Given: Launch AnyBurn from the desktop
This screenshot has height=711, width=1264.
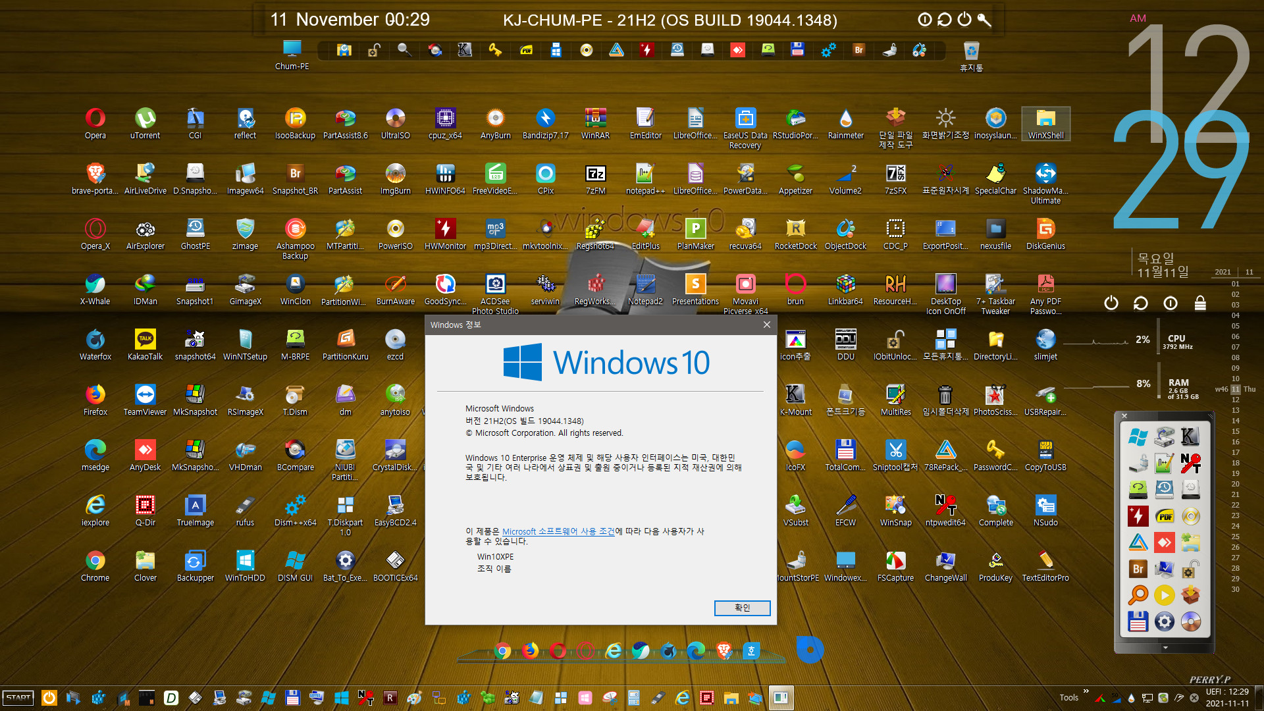Looking at the screenshot, I should click(496, 123).
